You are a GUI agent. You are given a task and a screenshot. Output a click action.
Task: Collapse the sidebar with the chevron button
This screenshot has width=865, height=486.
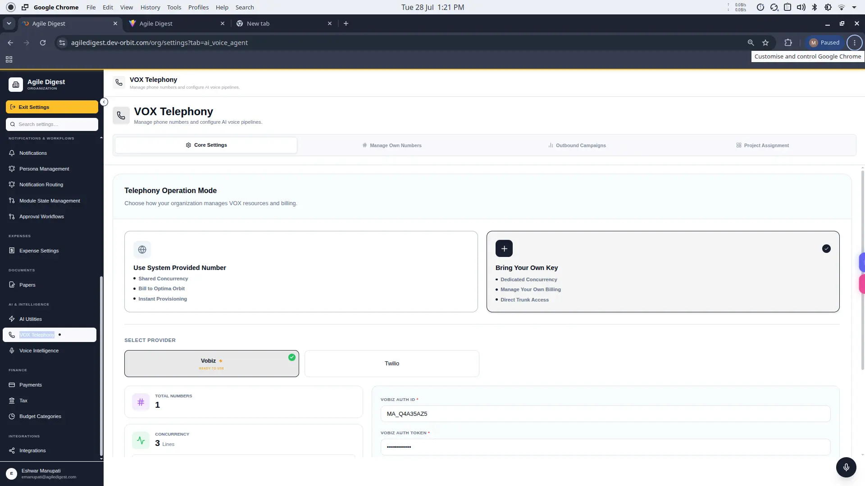[104, 102]
